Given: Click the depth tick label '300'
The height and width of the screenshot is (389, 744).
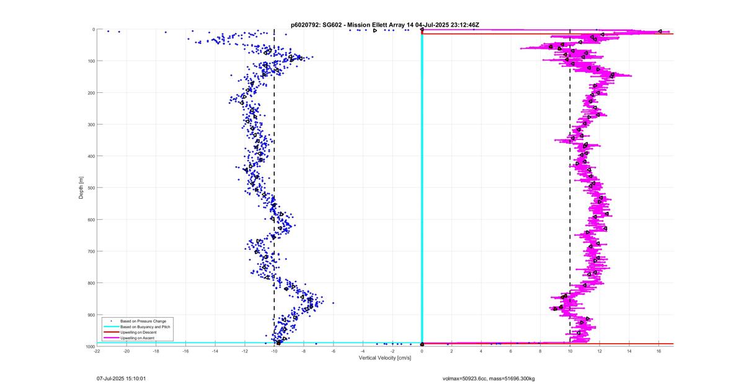Looking at the screenshot, I should pyautogui.click(x=91, y=125).
